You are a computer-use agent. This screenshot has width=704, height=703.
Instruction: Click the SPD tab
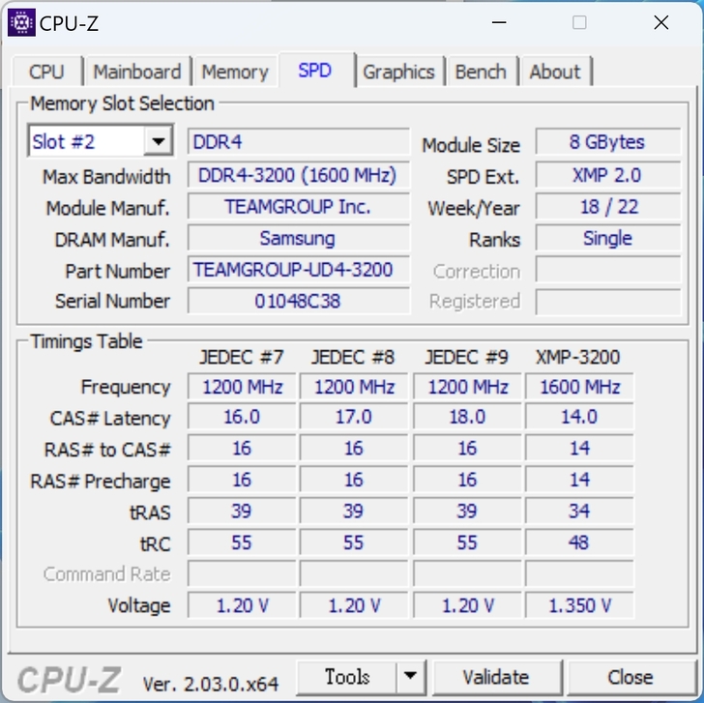point(315,71)
